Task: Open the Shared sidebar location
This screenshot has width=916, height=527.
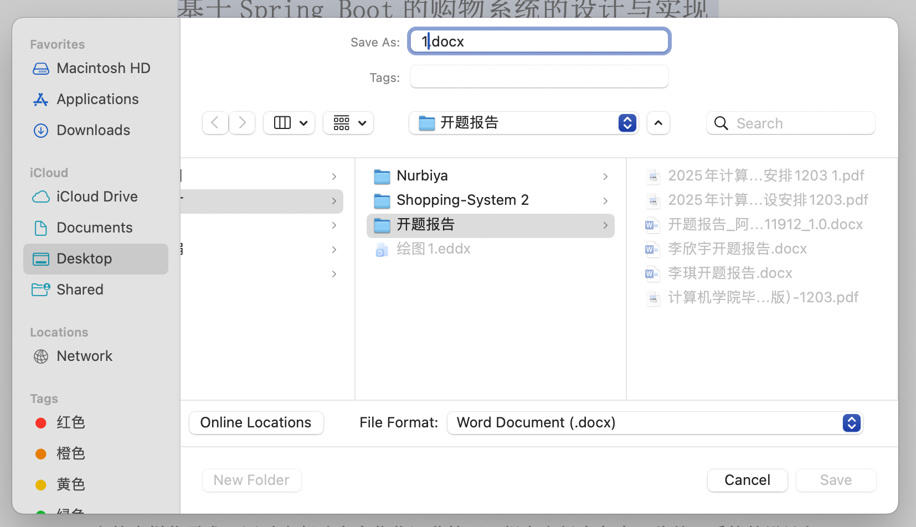Action: click(80, 290)
